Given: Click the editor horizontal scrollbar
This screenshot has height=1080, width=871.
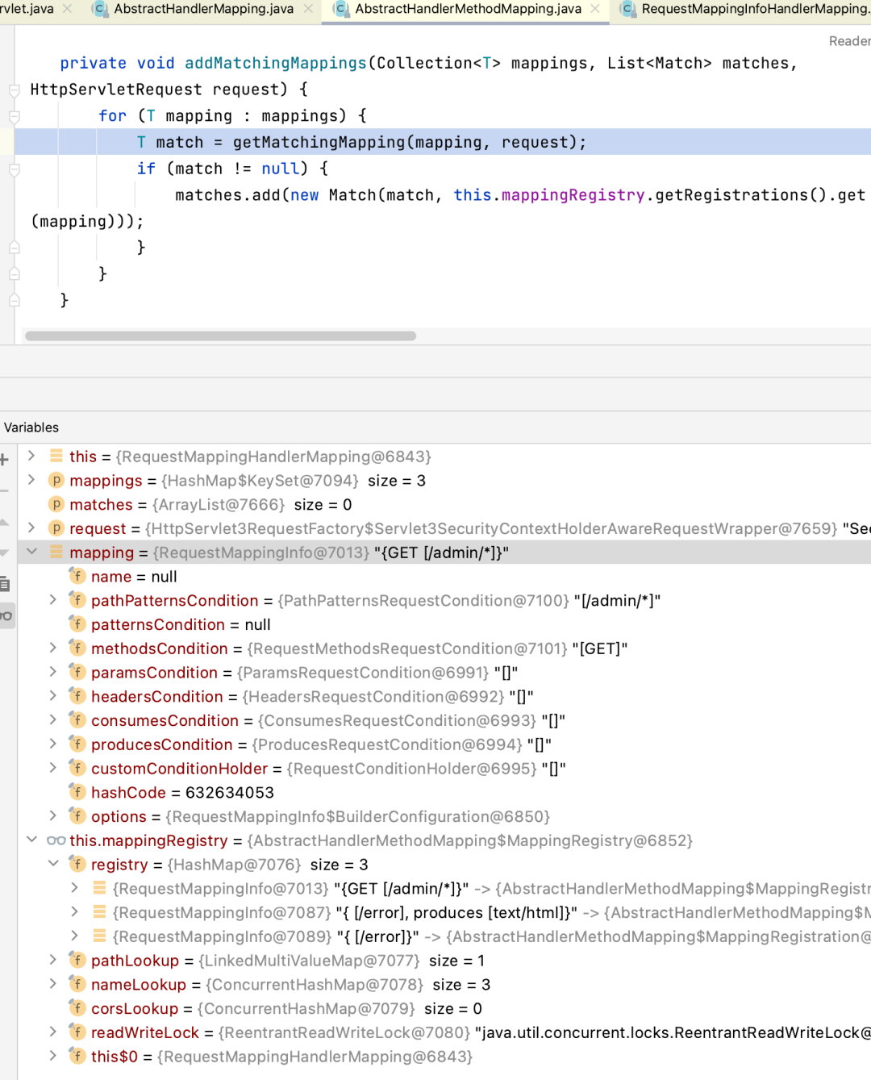Looking at the screenshot, I should tap(220, 336).
